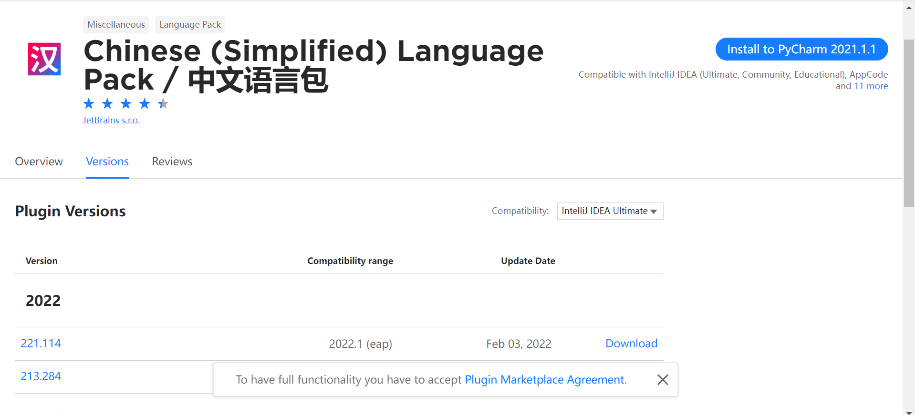Click the Miscellaneous category tag

[x=116, y=24]
